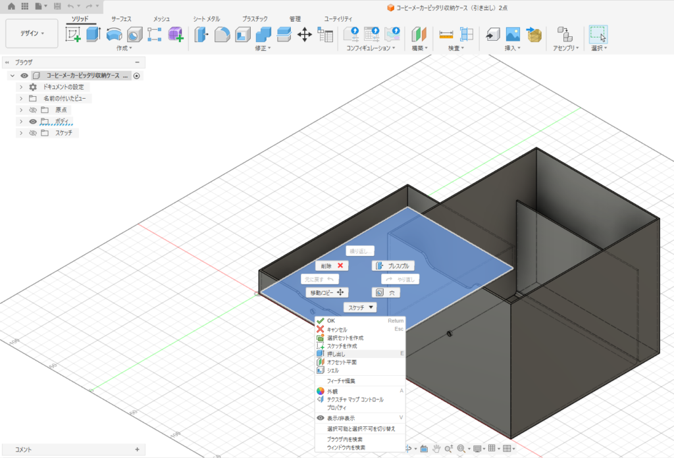
Task: Click the Extrude tool in toolbar
Action: tap(93, 34)
